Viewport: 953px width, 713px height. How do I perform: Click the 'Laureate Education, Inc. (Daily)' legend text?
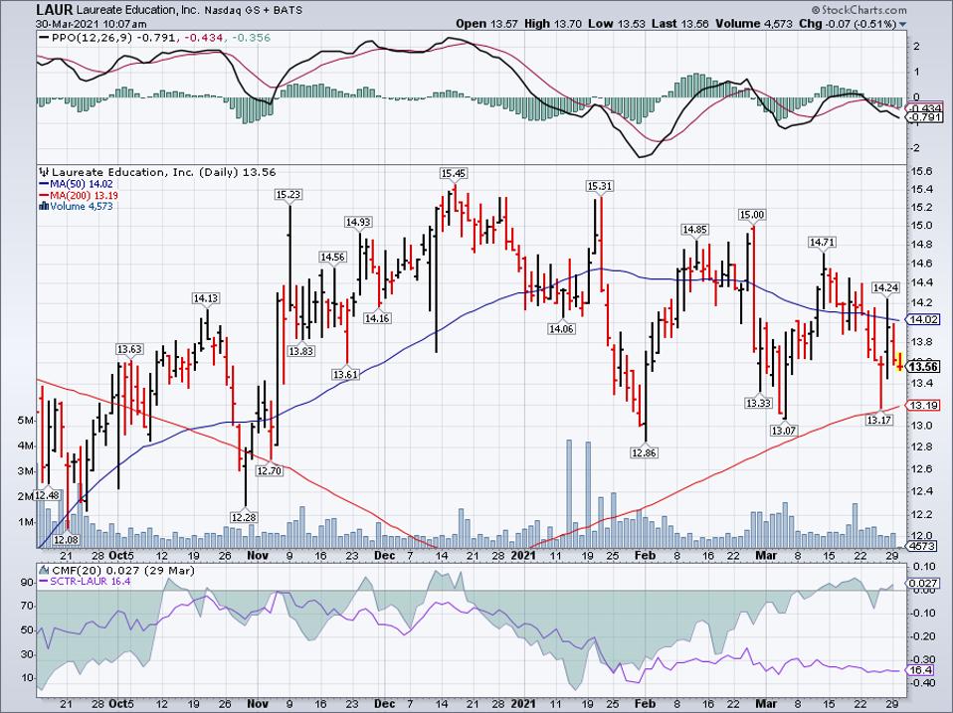(144, 172)
